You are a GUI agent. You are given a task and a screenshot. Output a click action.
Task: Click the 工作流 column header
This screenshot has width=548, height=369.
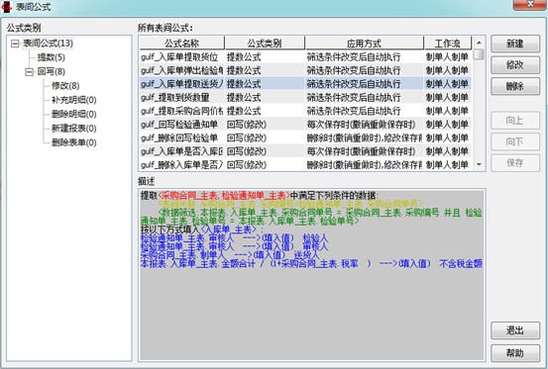point(447,44)
